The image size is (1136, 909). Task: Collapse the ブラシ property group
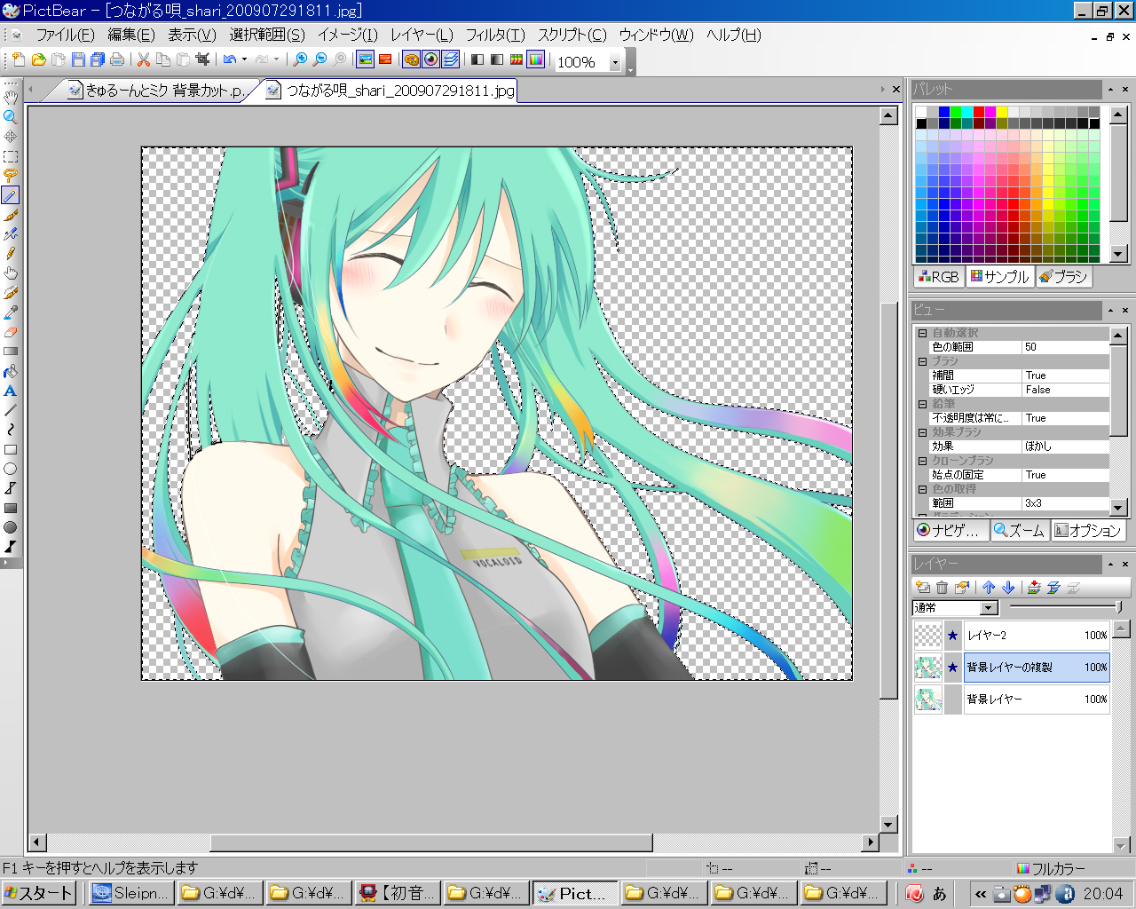click(922, 361)
